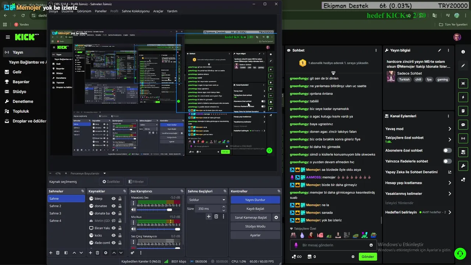Open Dosya menu in OBS
The width and height of the screenshot is (471, 265).
click(53, 11)
